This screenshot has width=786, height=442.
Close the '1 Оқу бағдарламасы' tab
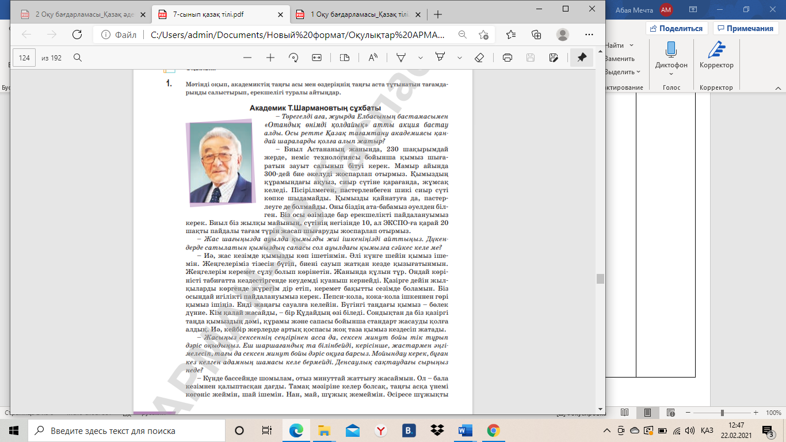tap(418, 14)
